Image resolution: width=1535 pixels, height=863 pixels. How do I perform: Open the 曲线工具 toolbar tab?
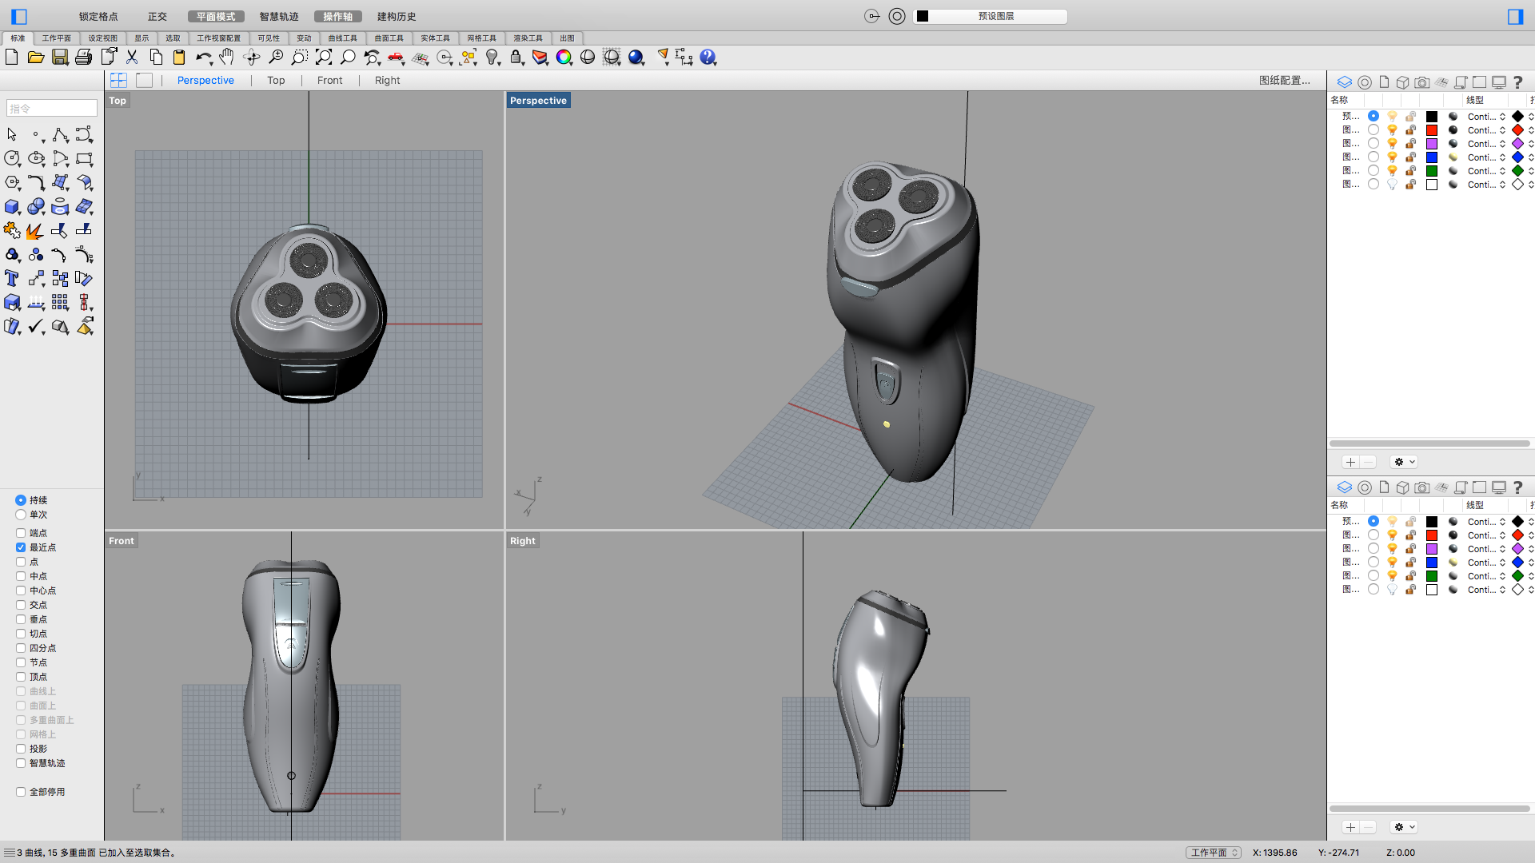click(343, 38)
